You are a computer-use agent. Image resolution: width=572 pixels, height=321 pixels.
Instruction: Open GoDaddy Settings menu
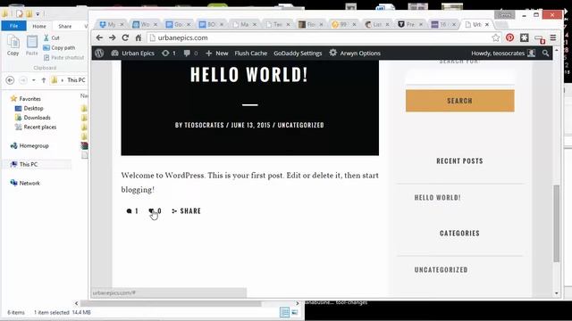298,53
